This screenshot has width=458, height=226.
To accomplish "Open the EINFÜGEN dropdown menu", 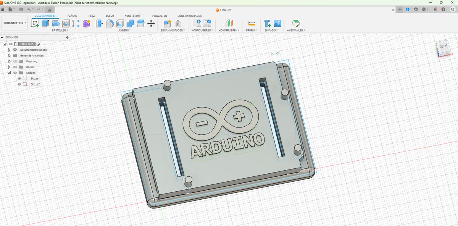I will point(272,30).
